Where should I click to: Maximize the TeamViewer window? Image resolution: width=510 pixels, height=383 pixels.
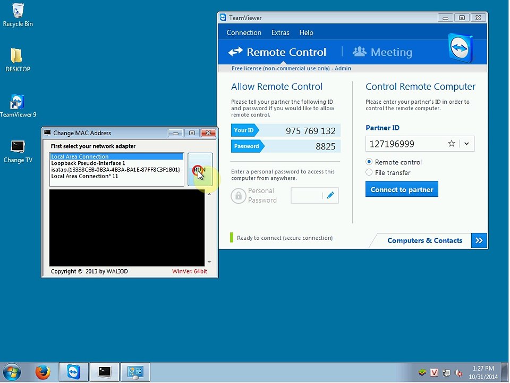[462, 18]
